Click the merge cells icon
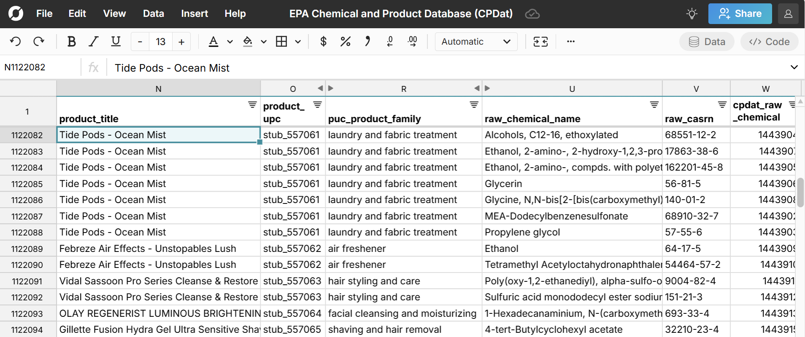 [540, 41]
